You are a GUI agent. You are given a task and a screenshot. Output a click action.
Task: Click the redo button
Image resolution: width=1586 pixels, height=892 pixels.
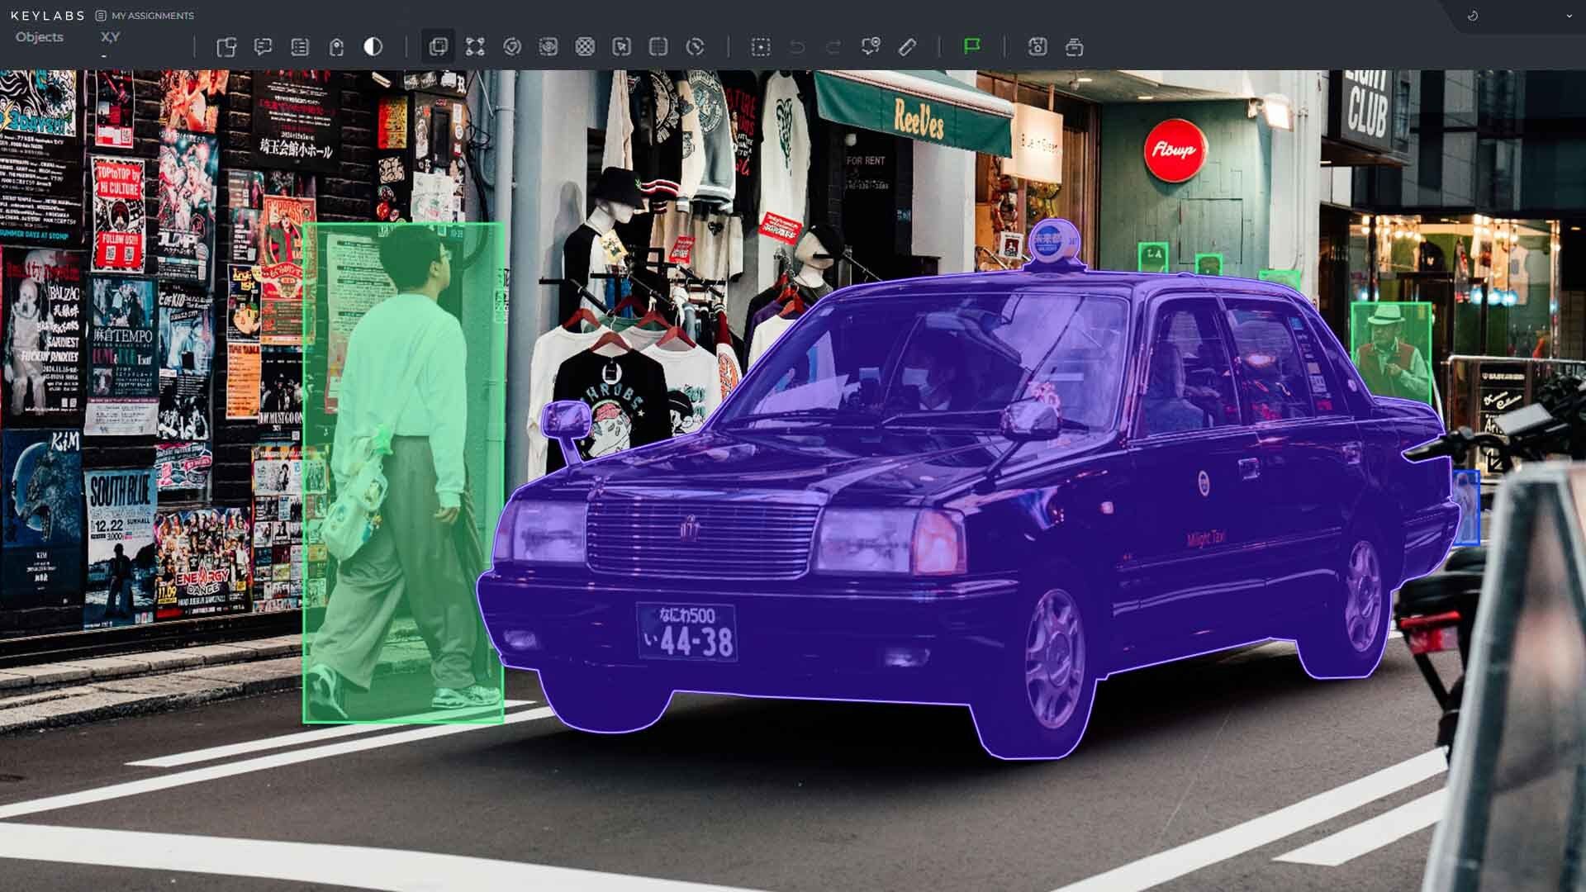coord(834,46)
